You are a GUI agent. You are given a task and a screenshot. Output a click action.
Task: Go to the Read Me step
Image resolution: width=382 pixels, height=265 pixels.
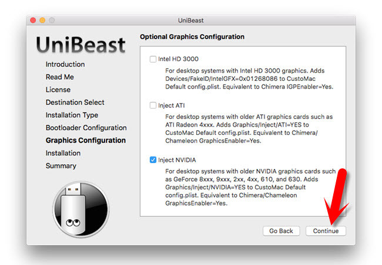(59, 77)
